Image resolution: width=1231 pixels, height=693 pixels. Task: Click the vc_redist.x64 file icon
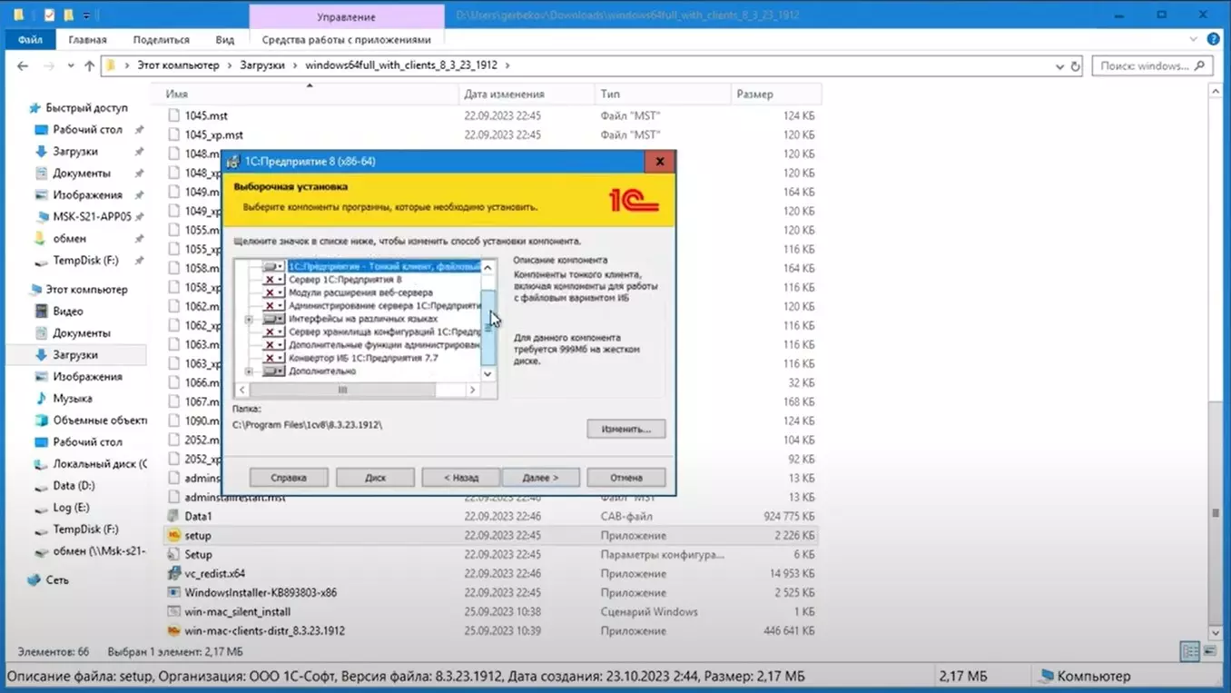(x=175, y=573)
